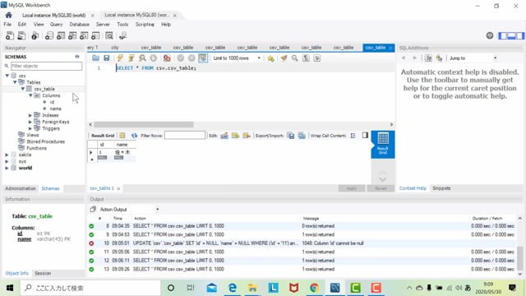Open the Query menu

56,25
